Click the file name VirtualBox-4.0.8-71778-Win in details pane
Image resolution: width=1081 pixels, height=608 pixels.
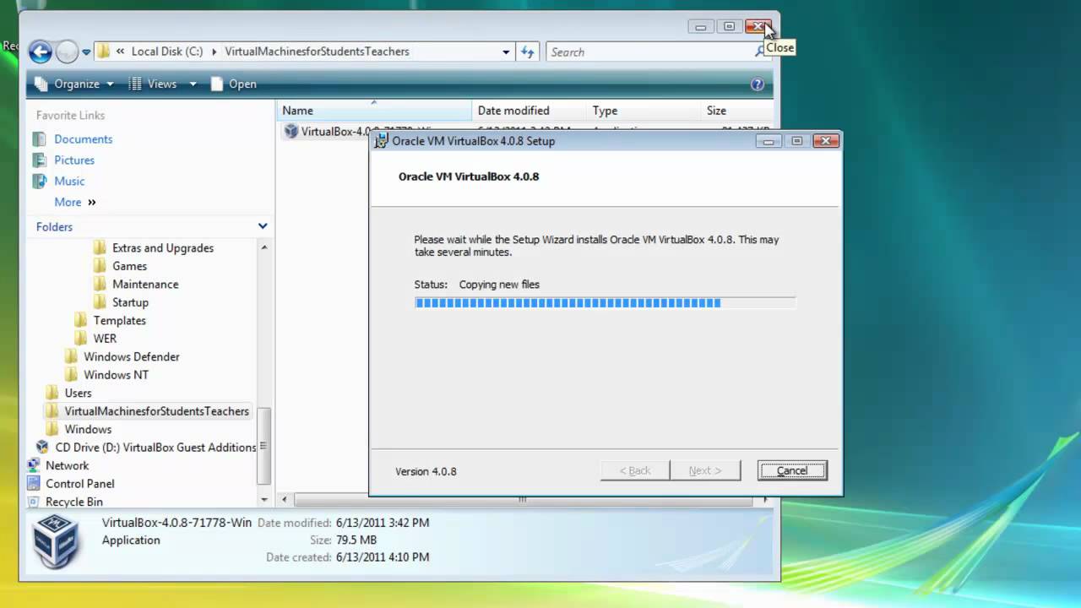[177, 523]
